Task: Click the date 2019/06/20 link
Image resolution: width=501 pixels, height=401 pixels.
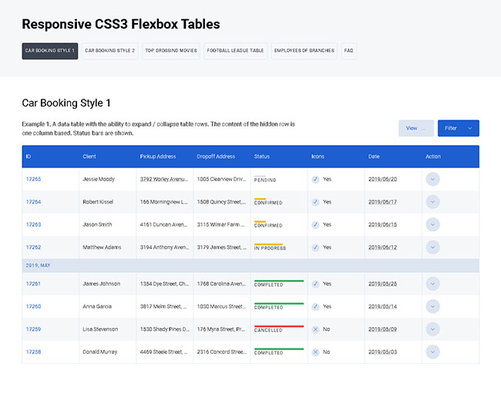Action: coord(382,180)
